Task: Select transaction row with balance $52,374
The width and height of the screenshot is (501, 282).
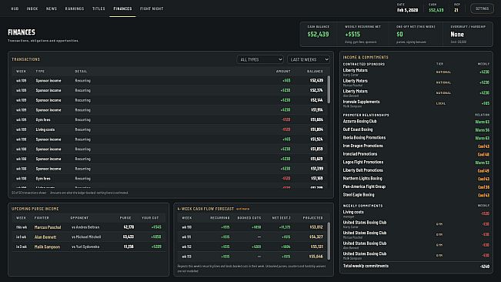Action: [169, 90]
